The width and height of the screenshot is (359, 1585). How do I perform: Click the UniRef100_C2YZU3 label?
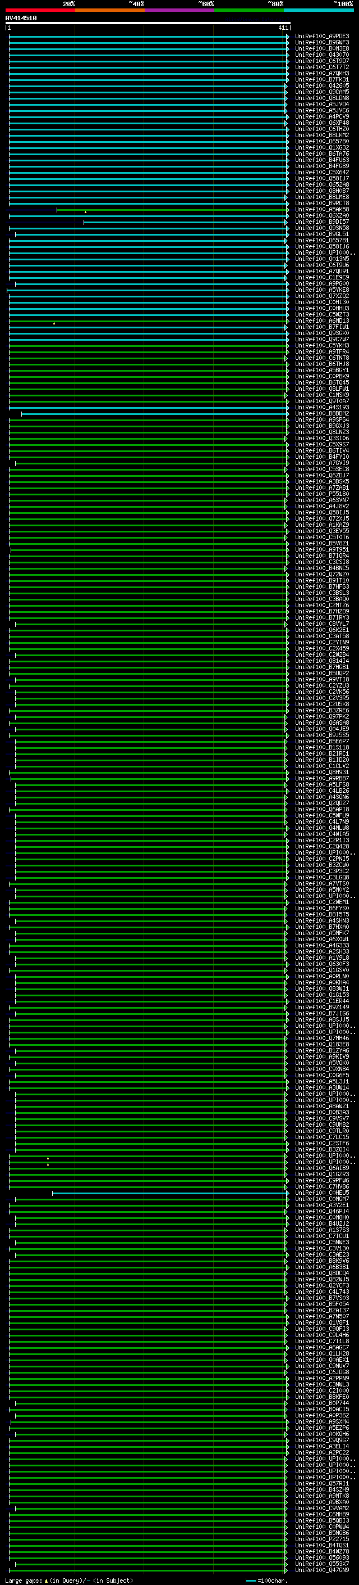pyautogui.click(x=321, y=685)
